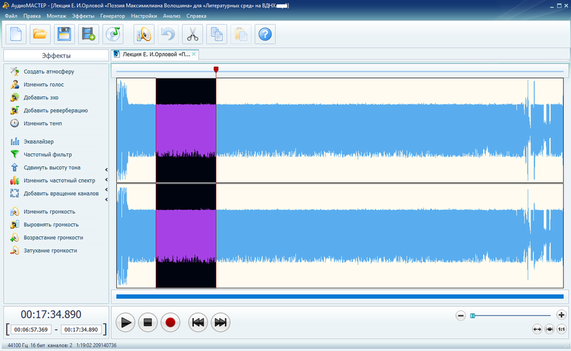The image size is (571, 351).
Task: Open the Справка menu
Action: point(196,16)
